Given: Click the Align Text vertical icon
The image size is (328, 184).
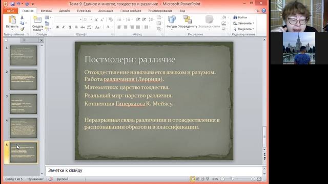Looking at the screenshot, I should (x=159, y=23).
